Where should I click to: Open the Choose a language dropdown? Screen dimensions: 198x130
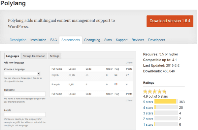coord(22,73)
